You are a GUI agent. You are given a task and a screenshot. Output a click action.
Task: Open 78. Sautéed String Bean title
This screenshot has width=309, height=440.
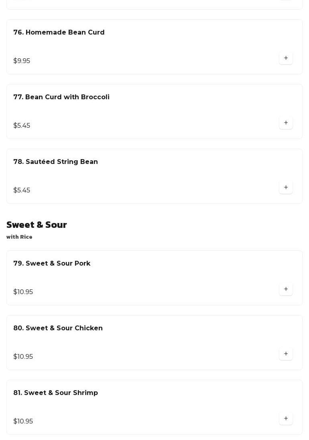56,162
